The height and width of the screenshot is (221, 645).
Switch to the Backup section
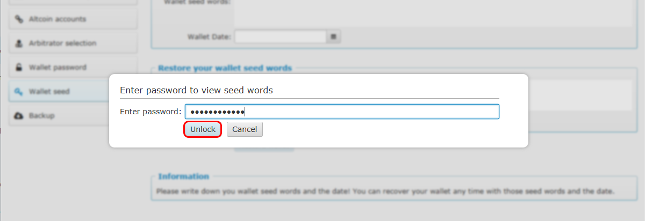(x=73, y=116)
